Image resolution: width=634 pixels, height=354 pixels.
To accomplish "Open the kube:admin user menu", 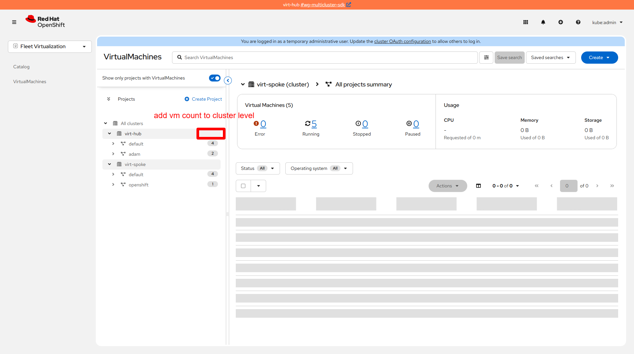I will point(607,22).
